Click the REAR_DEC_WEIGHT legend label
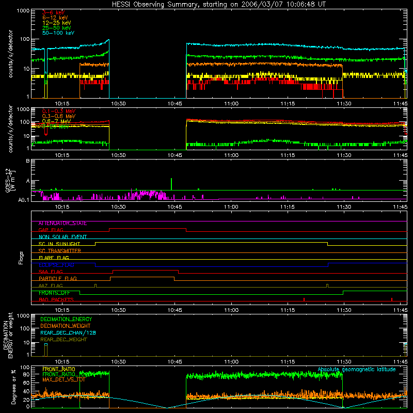This screenshot has width=413, height=413. tap(63, 340)
